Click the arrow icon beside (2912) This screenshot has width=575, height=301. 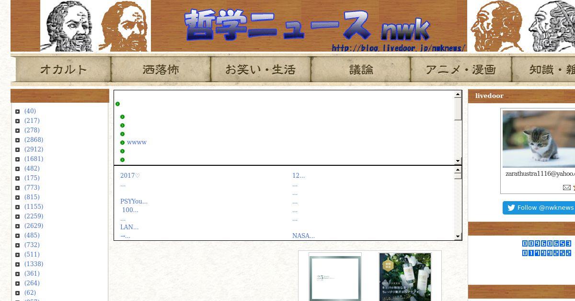point(18,150)
